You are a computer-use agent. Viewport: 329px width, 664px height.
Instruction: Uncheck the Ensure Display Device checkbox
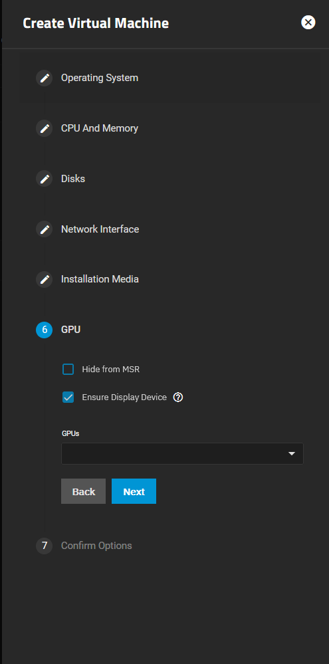click(68, 397)
